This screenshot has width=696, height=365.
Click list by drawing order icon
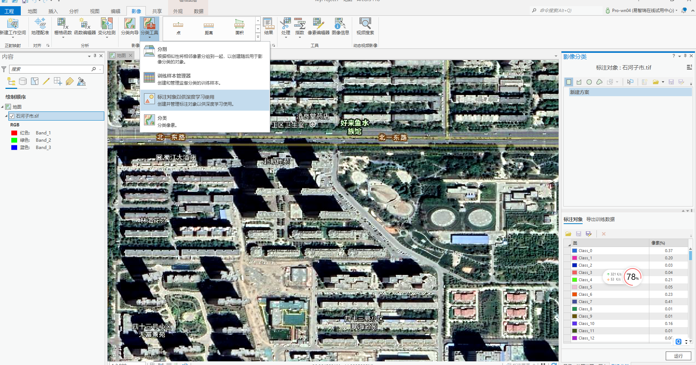click(x=11, y=81)
